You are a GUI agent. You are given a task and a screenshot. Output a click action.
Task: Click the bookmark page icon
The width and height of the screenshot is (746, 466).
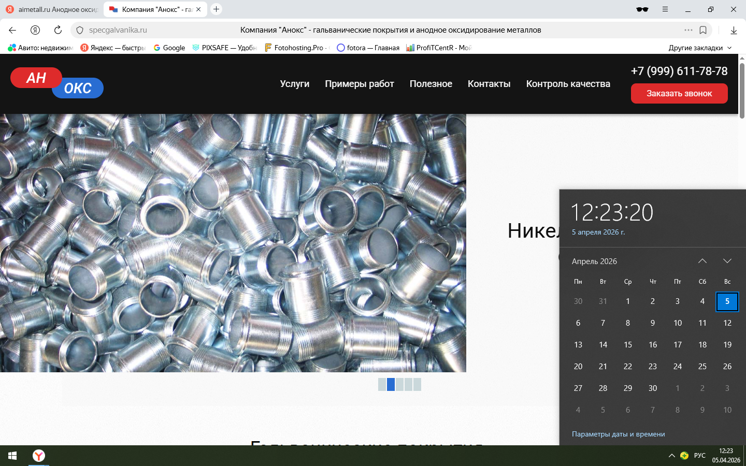(x=703, y=30)
